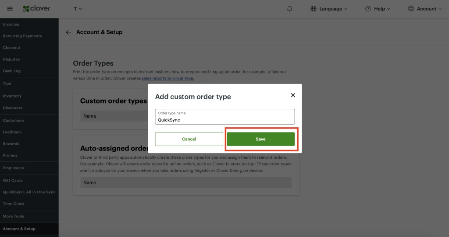This screenshot has width=449, height=237.
Task: Expand the Account dropdown chevron
Action: [440, 9]
